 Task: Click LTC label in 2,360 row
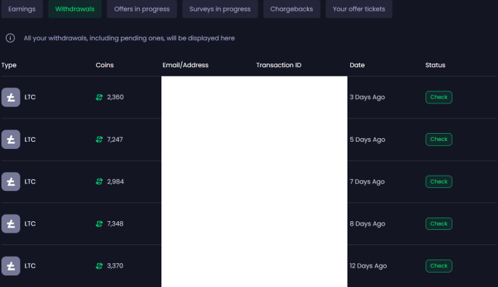tap(30, 97)
